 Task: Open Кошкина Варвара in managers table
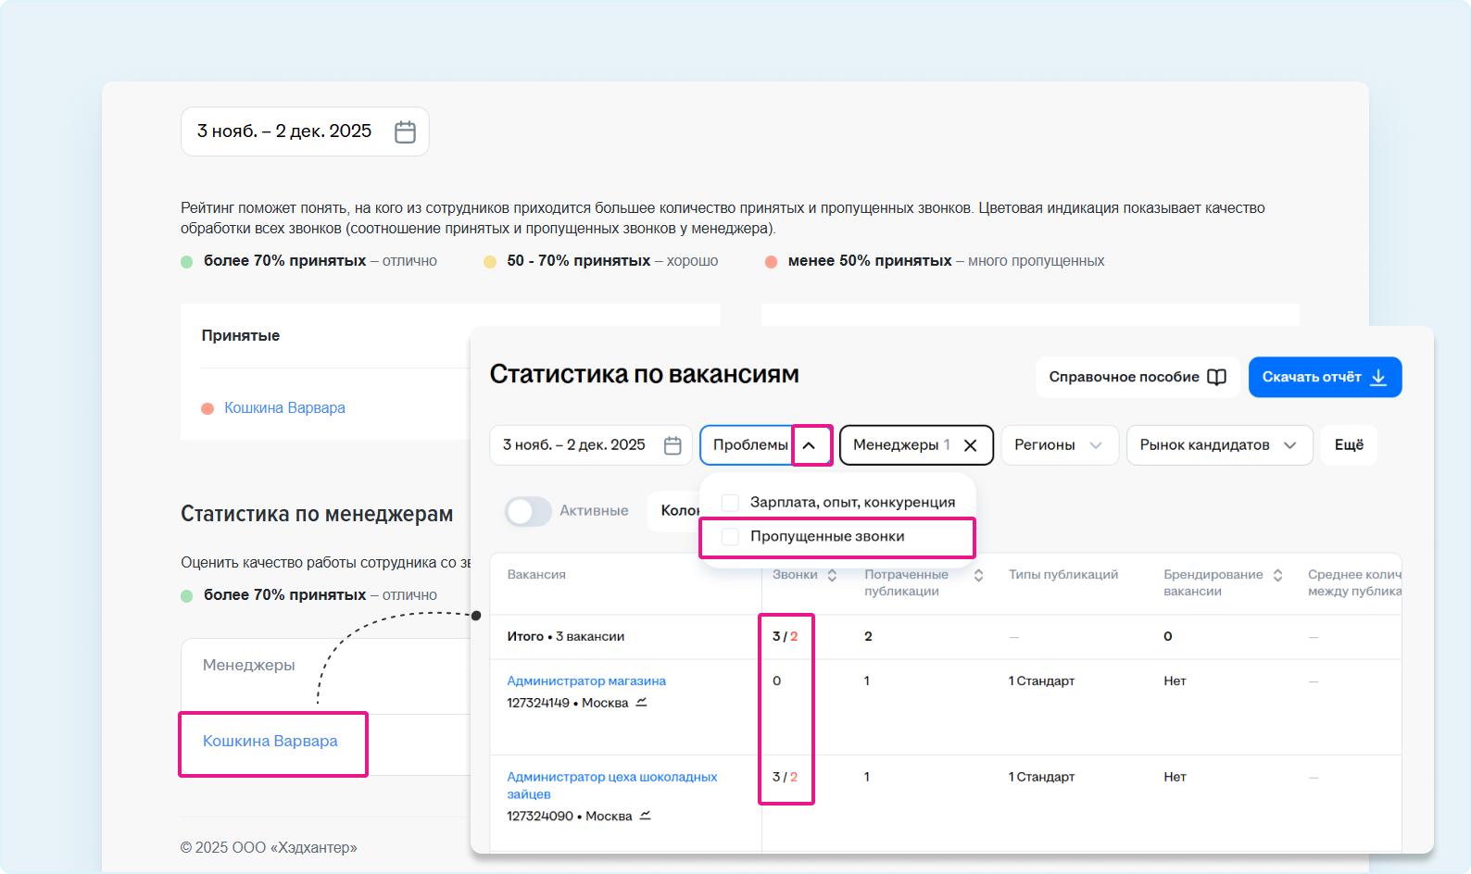click(x=270, y=741)
